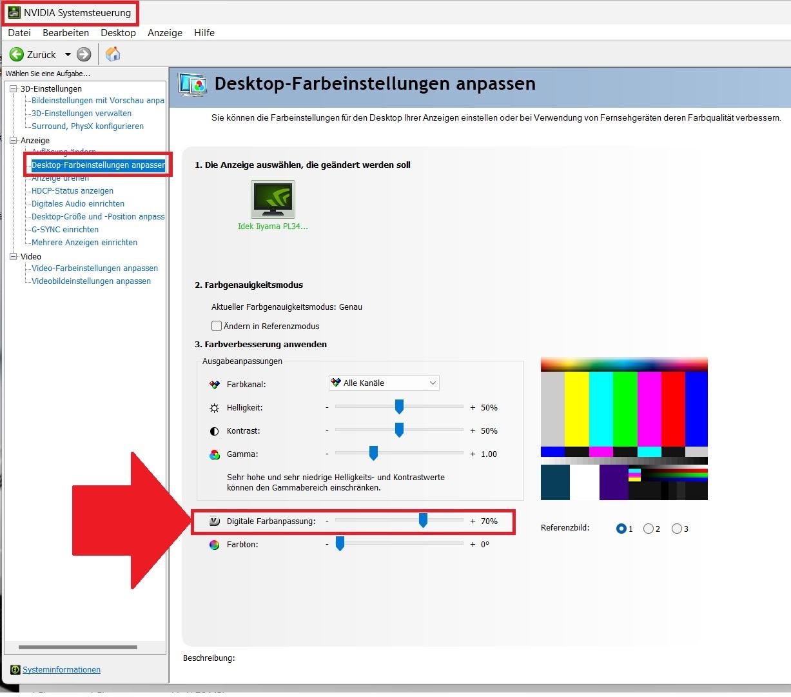Collapse the Video tree node
Viewport: 791px width, 697px height.
[14, 257]
